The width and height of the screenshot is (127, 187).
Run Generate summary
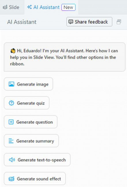pyautogui.click(x=31, y=141)
